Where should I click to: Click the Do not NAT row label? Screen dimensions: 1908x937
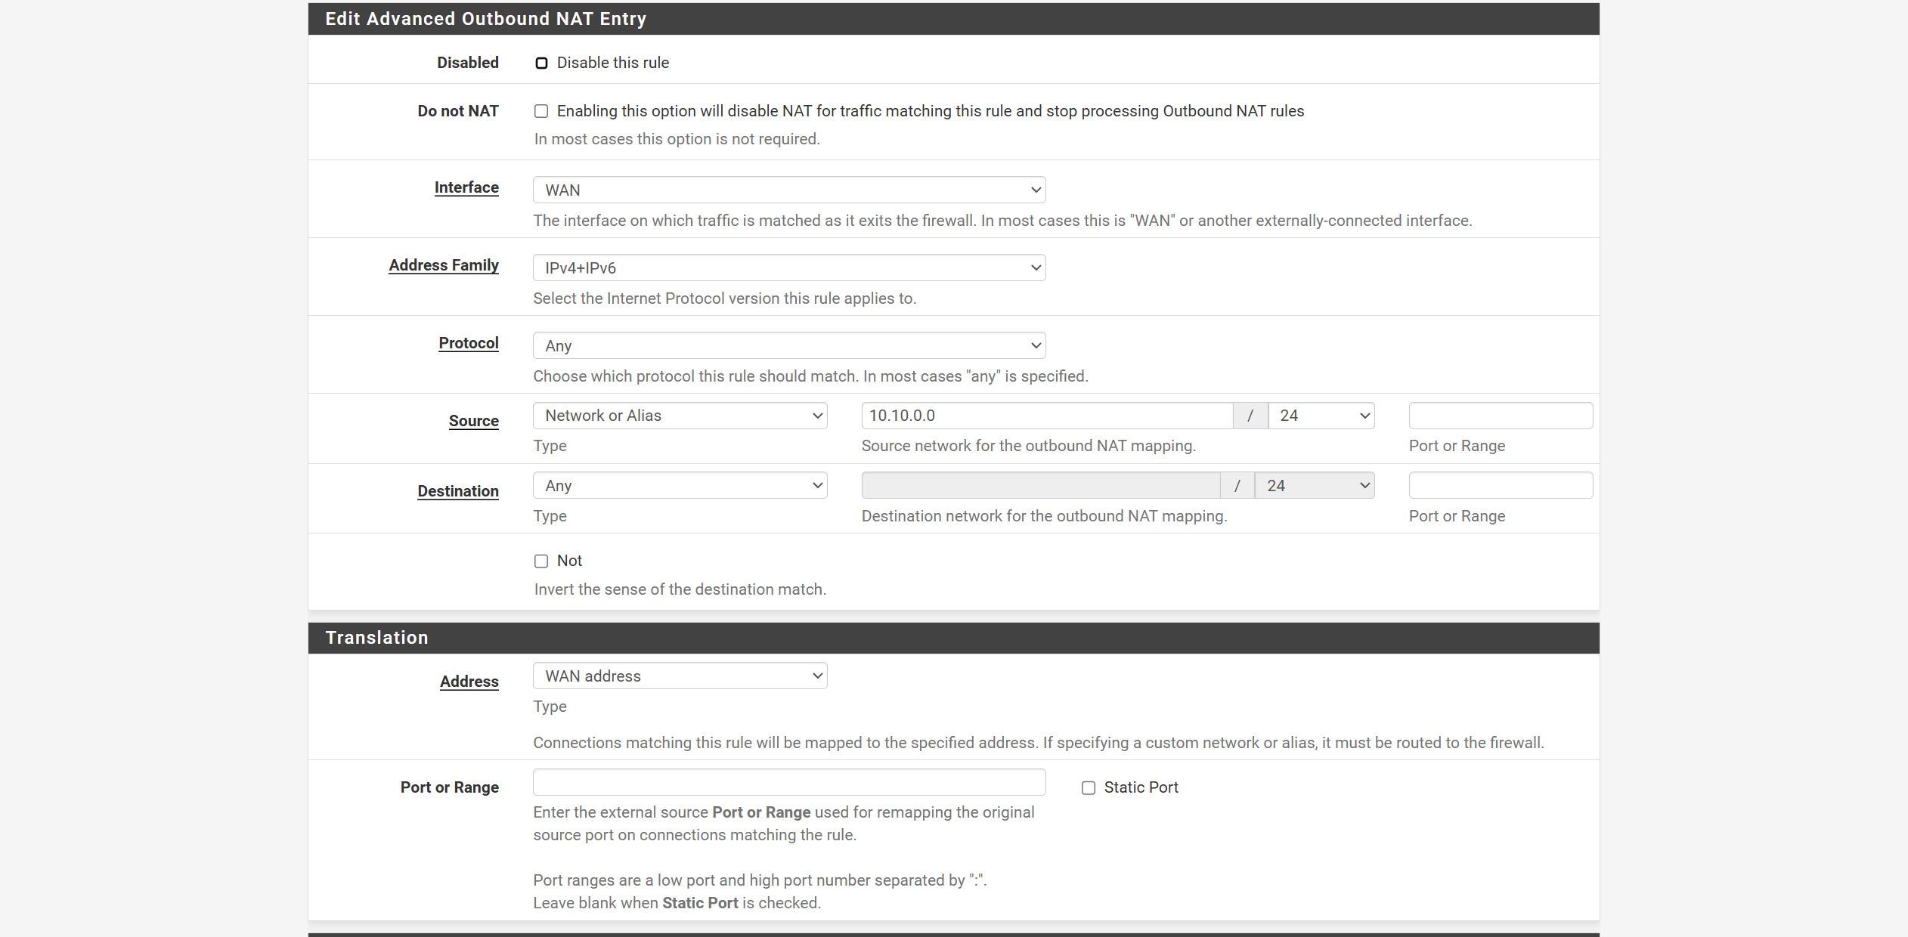[x=458, y=111]
